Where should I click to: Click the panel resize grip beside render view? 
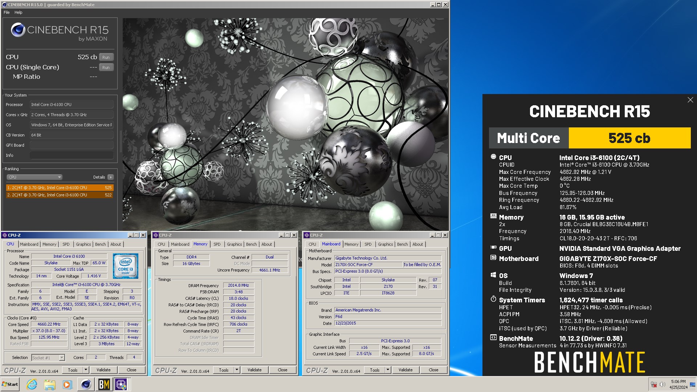(121, 142)
